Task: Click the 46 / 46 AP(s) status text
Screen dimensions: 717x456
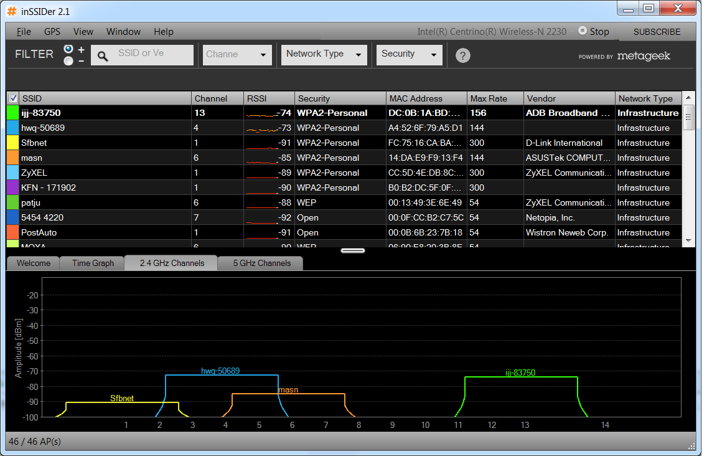Action: 34,441
